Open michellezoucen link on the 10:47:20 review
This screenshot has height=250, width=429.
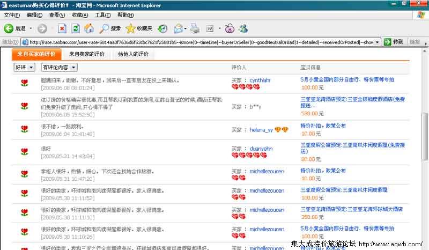[x=267, y=172]
